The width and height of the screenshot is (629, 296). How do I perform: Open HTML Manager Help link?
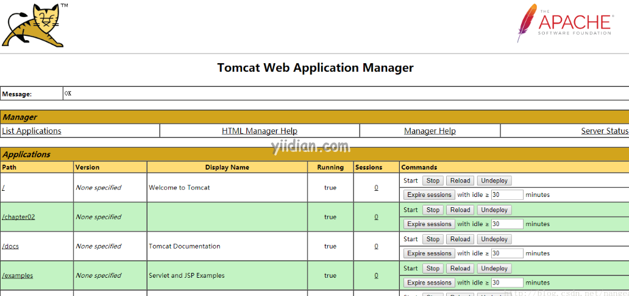click(x=260, y=131)
